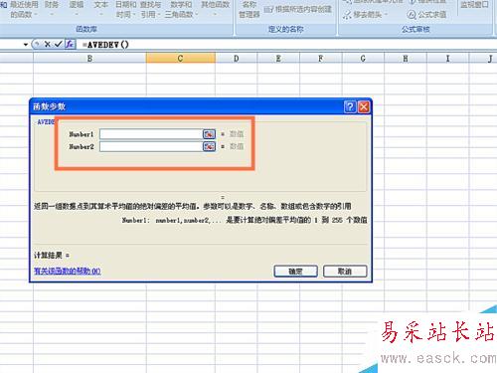This screenshot has height=373, width=497.
Task: Click the 确定 (OK) button
Action: [295, 272]
